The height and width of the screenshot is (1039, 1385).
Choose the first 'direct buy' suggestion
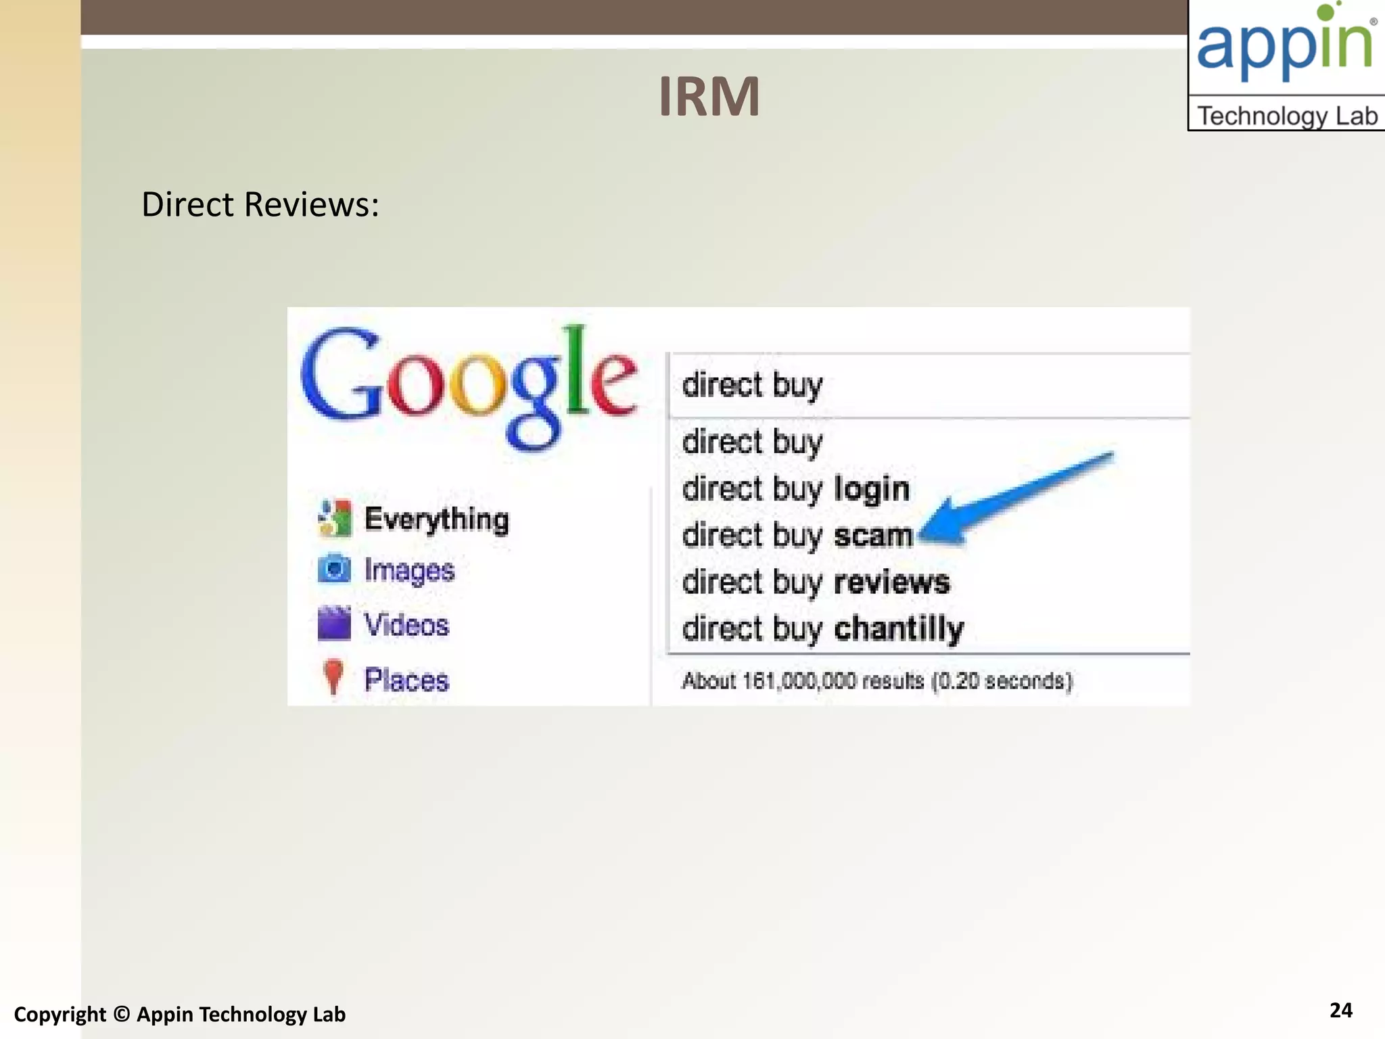coord(752,442)
